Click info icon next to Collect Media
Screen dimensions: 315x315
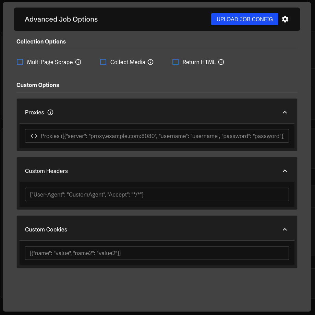150,62
